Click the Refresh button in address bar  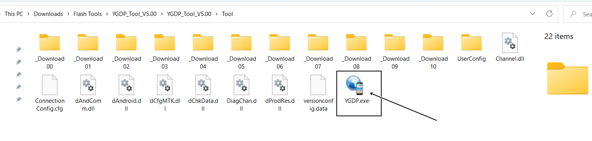pyautogui.click(x=549, y=14)
